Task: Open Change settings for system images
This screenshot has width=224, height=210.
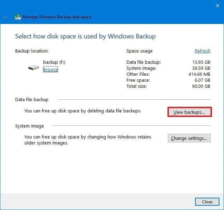Action: pos(189,138)
